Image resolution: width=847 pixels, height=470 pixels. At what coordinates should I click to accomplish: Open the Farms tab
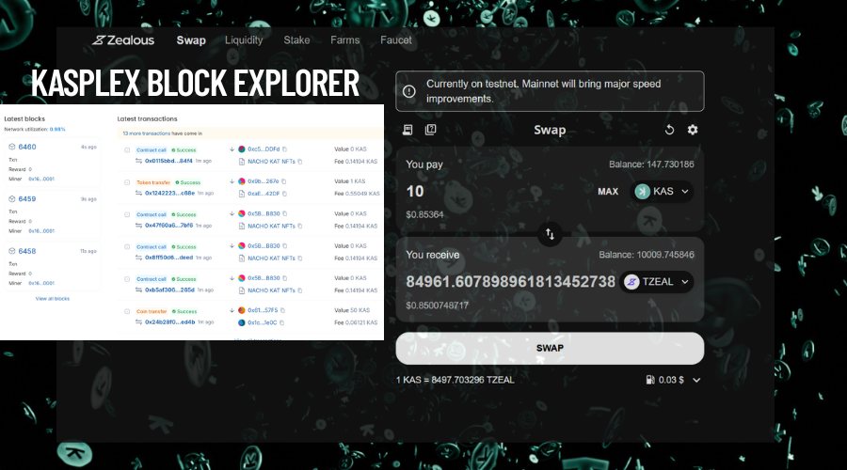pyautogui.click(x=344, y=39)
